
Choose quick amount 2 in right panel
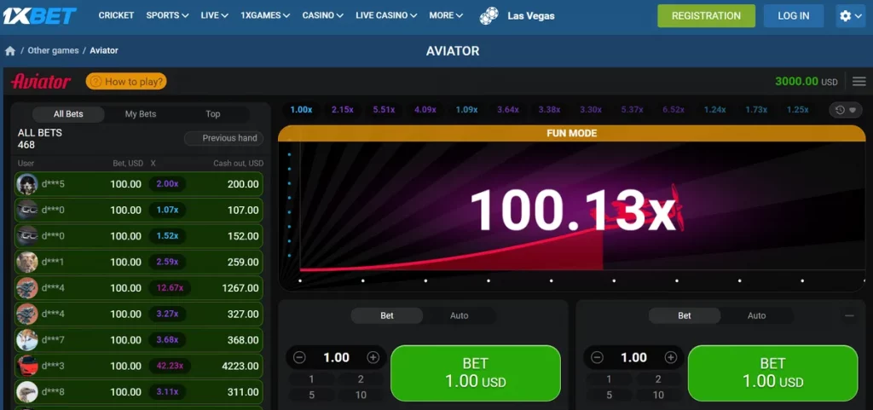[x=658, y=379]
